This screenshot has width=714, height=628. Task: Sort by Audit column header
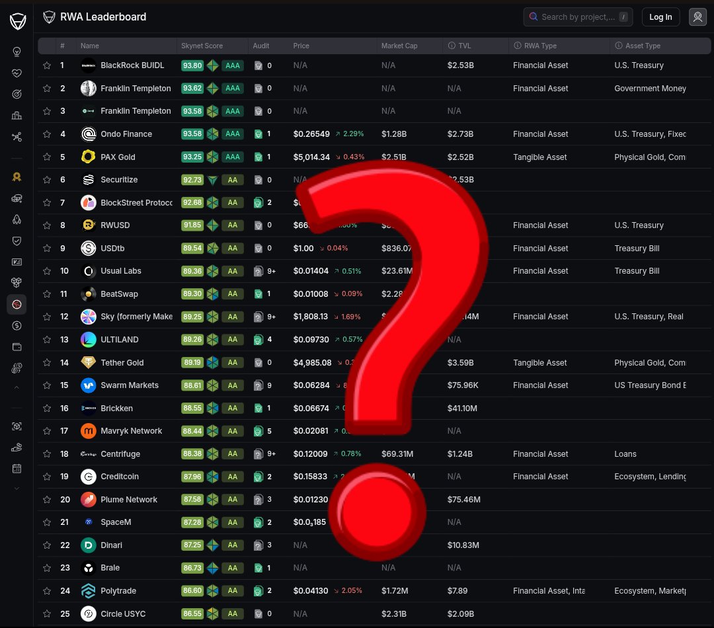261,46
